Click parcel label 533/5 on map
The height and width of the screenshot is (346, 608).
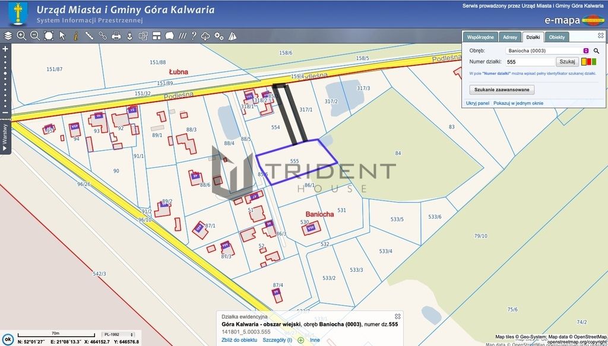397,219
